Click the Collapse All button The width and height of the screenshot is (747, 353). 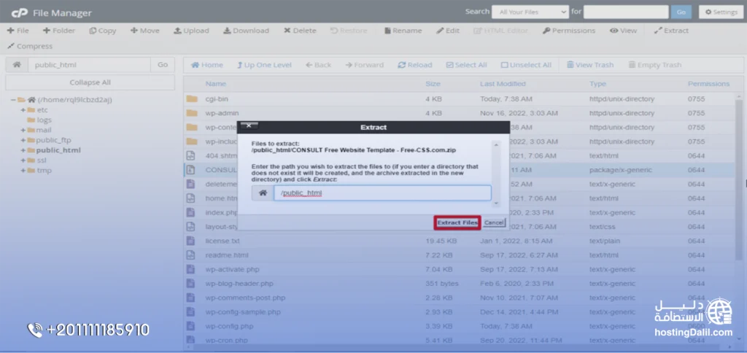(x=90, y=82)
